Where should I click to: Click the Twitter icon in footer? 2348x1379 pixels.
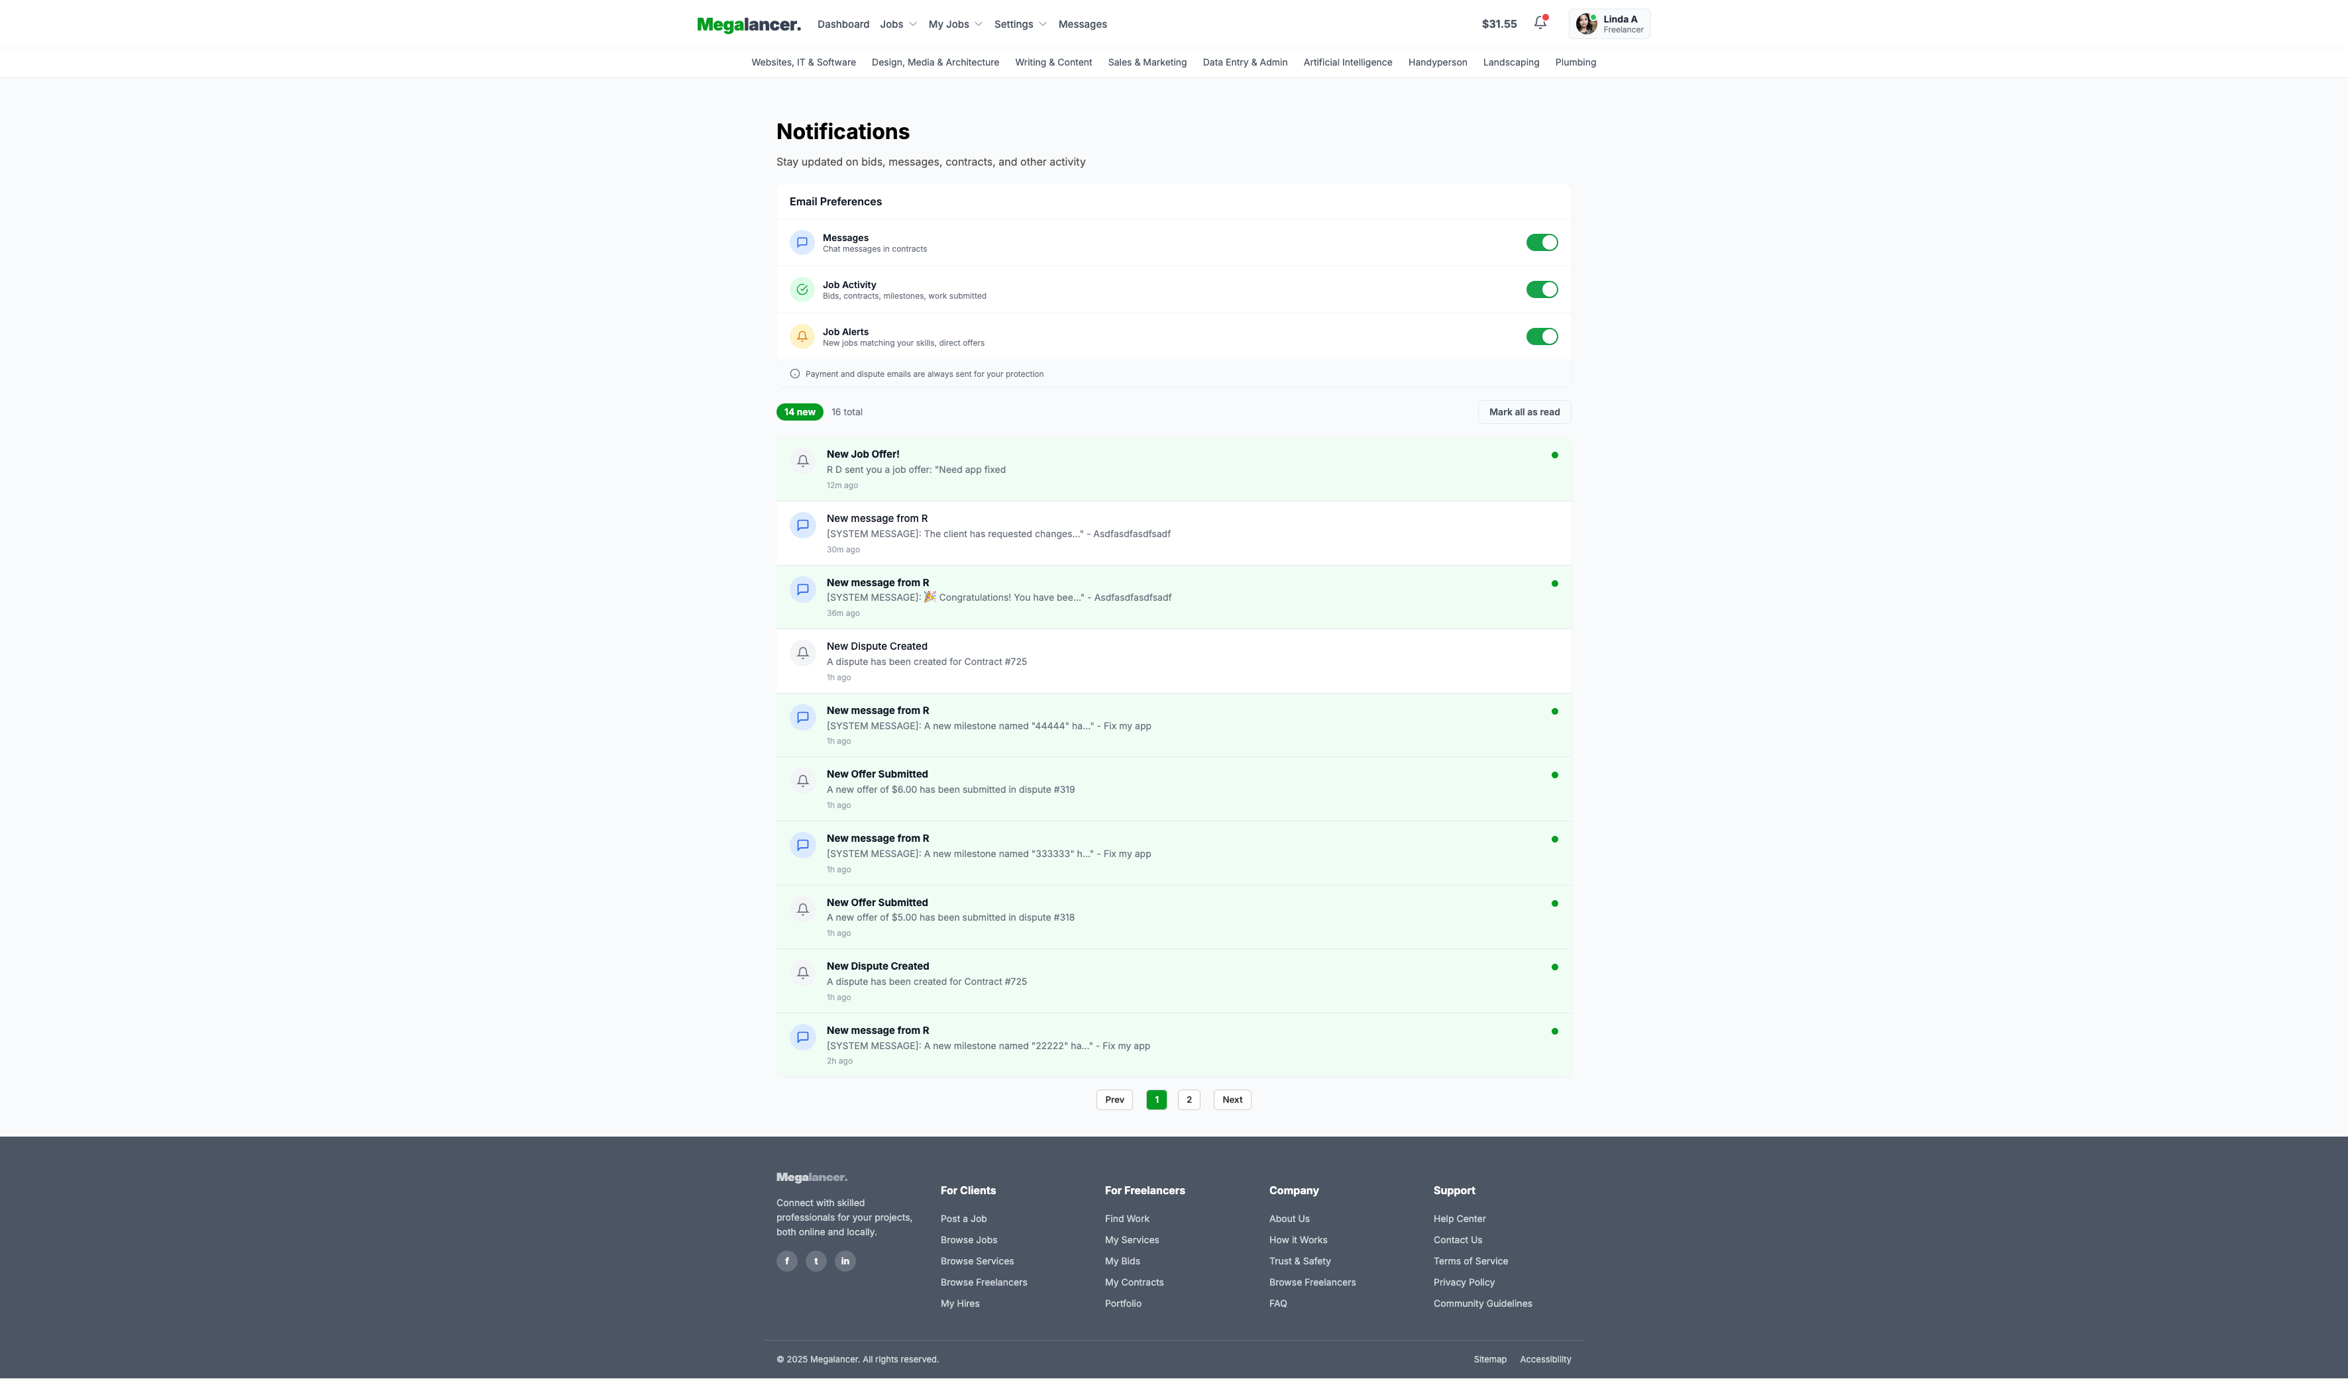coord(816,1260)
